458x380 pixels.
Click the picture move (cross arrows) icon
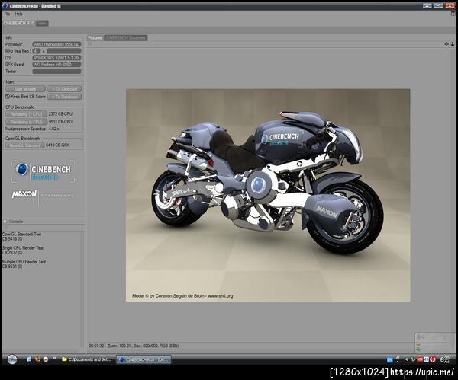click(447, 45)
